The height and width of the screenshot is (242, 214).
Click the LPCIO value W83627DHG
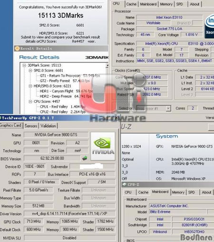pyautogui.click(x=193, y=232)
